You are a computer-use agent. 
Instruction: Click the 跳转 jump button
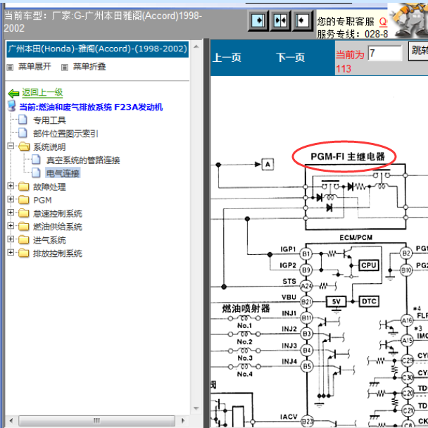tap(418, 51)
